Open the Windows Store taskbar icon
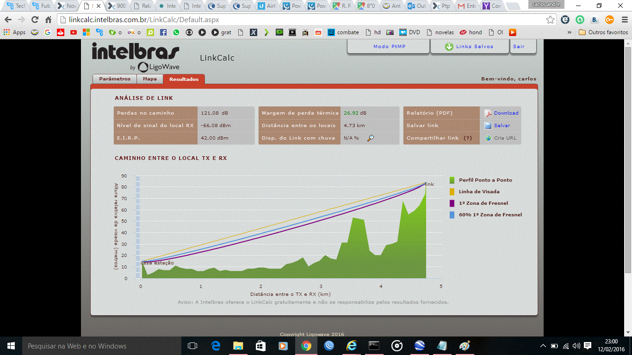 pos(261,346)
